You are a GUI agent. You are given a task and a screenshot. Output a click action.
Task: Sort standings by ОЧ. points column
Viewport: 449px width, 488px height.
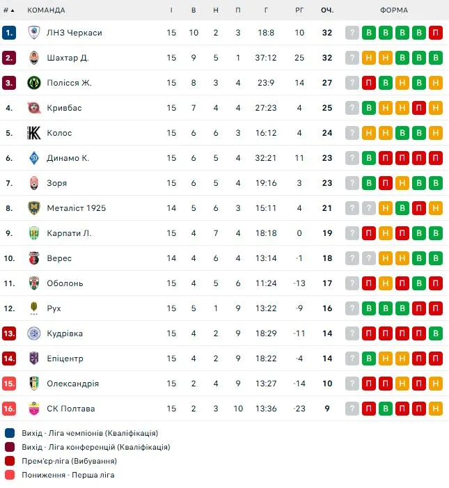(327, 10)
